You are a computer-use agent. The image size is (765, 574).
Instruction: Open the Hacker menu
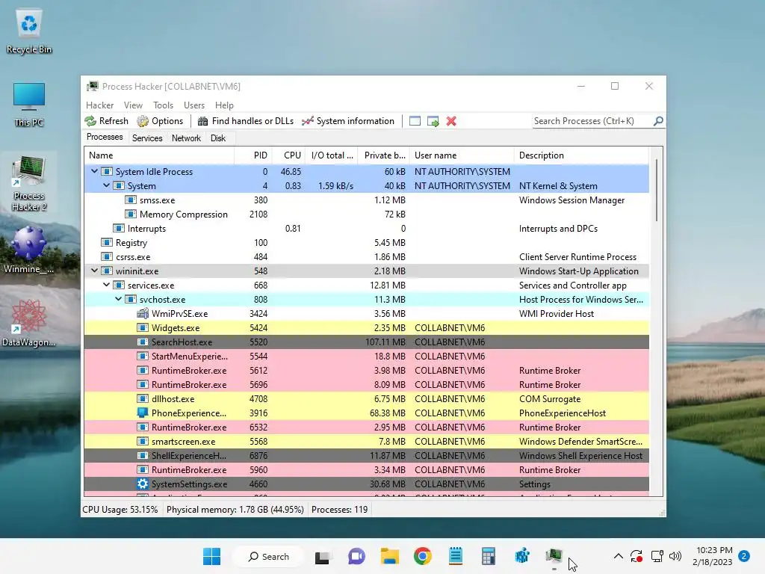pos(99,105)
